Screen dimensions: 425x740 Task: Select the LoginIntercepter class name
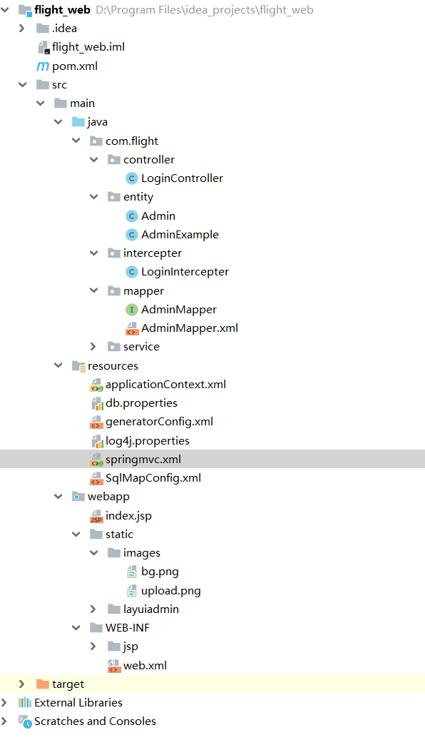[x=185, y=272]
